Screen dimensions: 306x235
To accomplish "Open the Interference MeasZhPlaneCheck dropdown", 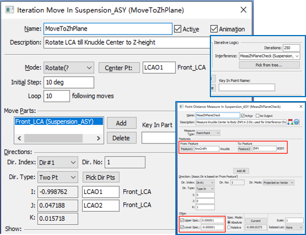I will [x=269, y=56].
